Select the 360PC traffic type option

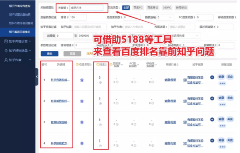pos(167,7)
